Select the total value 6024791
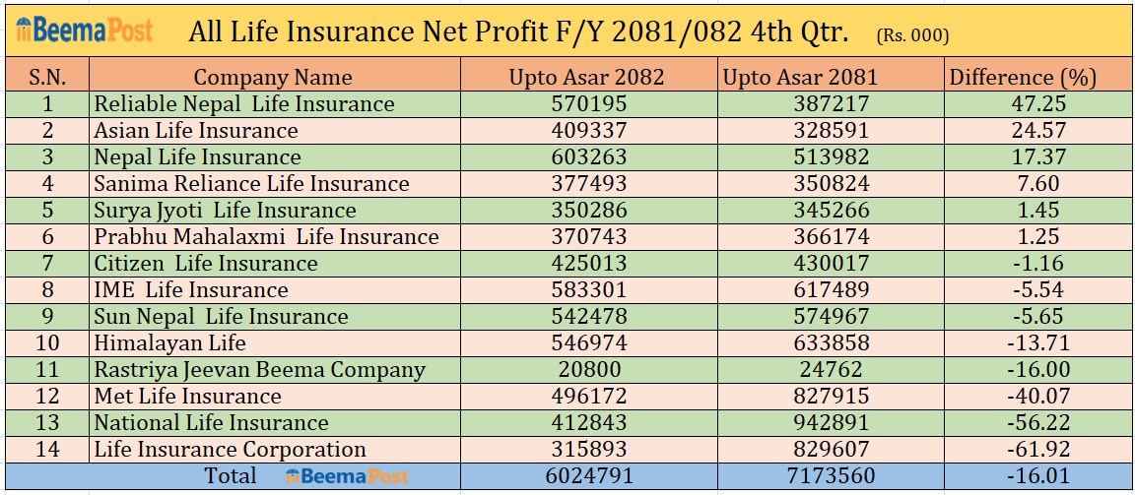This screenshot has width=1135, height=495. (x=586, y=476)
